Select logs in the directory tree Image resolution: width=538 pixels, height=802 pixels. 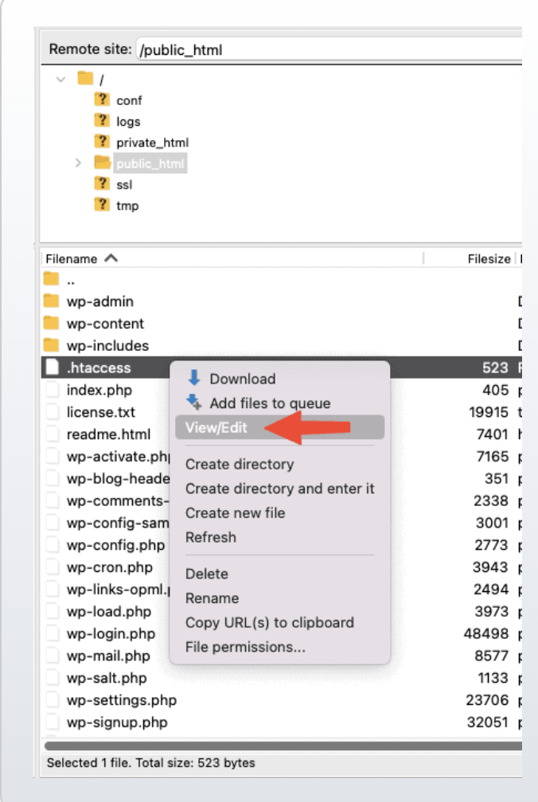(x=128, y=121)
